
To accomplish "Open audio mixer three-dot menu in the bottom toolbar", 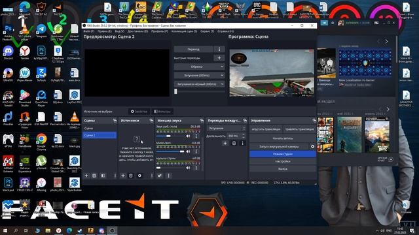I will [x=169, y=176].
